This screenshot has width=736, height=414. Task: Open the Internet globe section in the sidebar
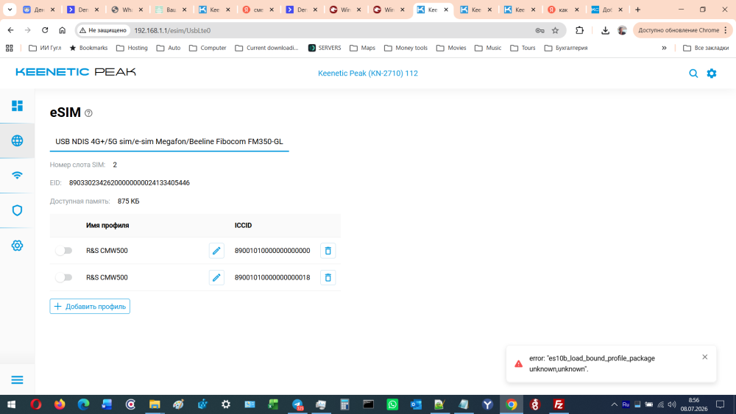(17, 140)
